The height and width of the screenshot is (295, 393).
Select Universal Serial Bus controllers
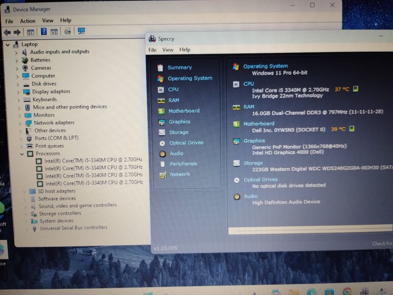(74, 228)
